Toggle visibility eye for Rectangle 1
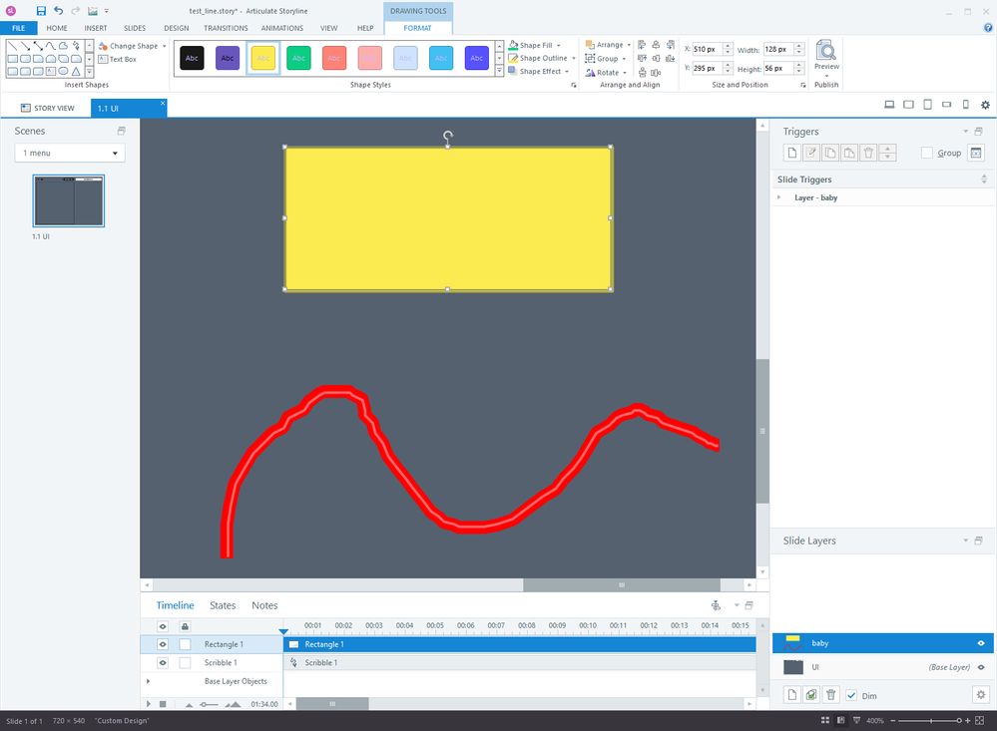The height and width of the screenshot is (731, 997). tap(163, 644)
